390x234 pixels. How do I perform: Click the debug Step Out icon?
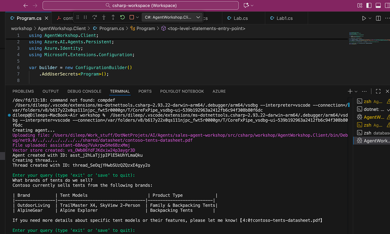[x=113, y=17]
